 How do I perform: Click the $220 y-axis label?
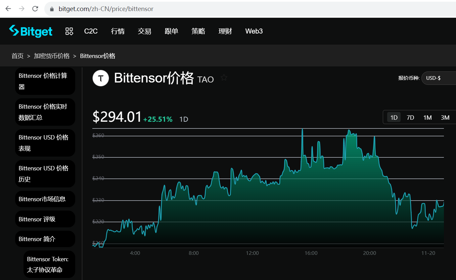(98, 222)
